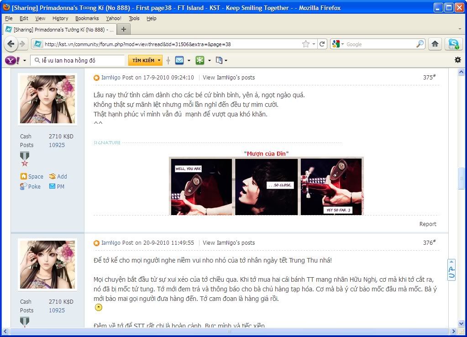Click the post count 10925 in post 375

tap(57, 145)
